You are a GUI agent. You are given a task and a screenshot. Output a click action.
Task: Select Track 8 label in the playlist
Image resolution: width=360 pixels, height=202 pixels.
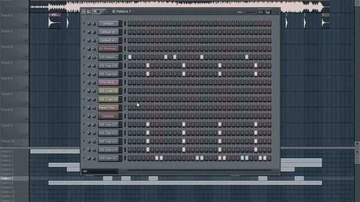pyautogui.click(x=7, y=110)
